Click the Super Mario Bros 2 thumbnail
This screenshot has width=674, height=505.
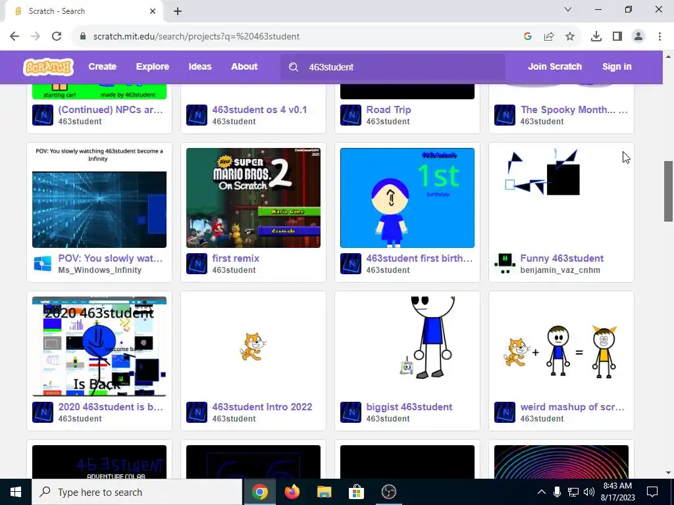point(253,198)
